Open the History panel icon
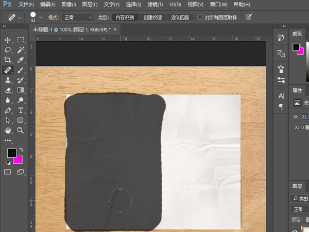This screenshot has height=232, width=309. point(281,38)
